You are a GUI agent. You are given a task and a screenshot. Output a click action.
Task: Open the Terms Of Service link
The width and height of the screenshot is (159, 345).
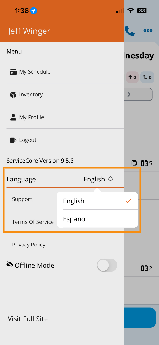pos(33,222)
